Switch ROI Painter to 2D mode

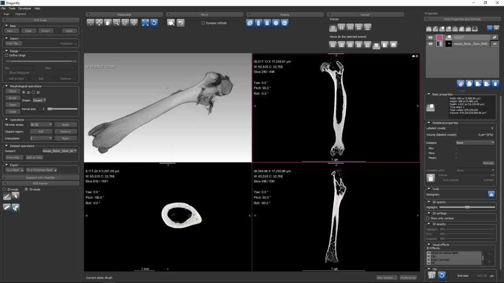click(4, 189)
